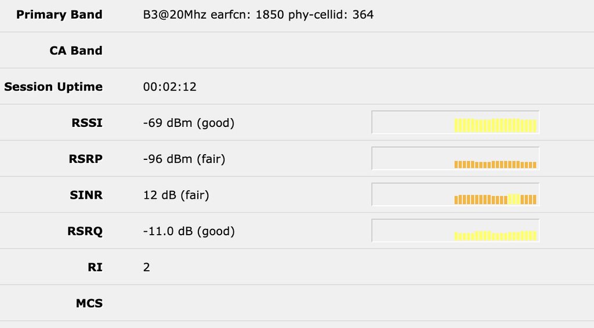594x328 pixels.
Task: Click the RI row label
Action: tap(95, 267)
